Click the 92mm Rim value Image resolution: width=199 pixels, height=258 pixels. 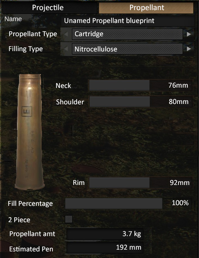click(180, 183)
